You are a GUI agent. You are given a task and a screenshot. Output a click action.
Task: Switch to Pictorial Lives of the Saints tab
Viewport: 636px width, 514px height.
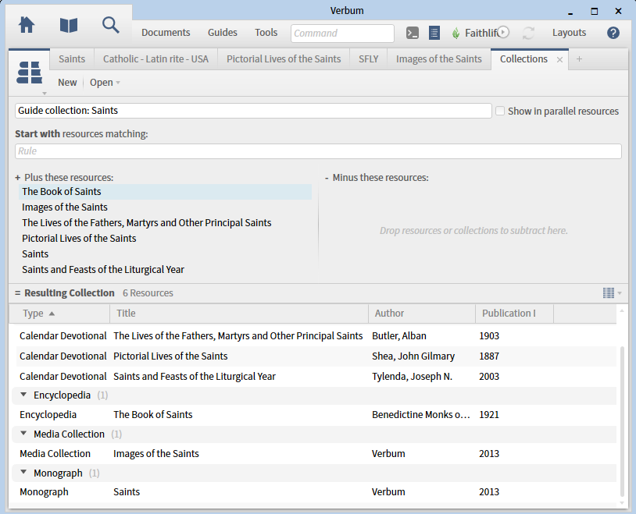[284, 59]
